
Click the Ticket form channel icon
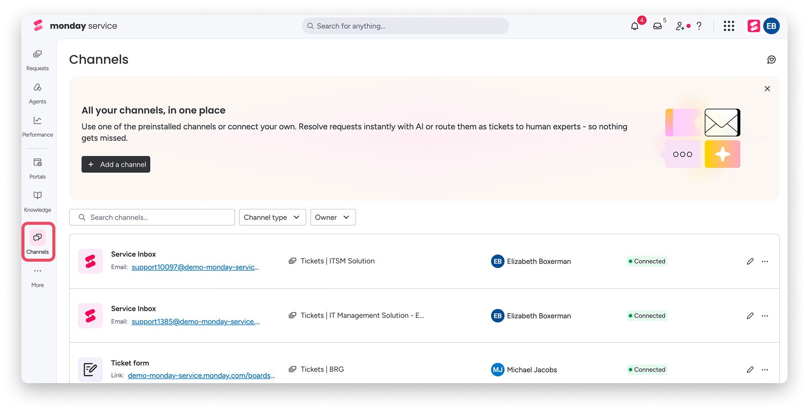pyautogui.click(x=91, y=369)
